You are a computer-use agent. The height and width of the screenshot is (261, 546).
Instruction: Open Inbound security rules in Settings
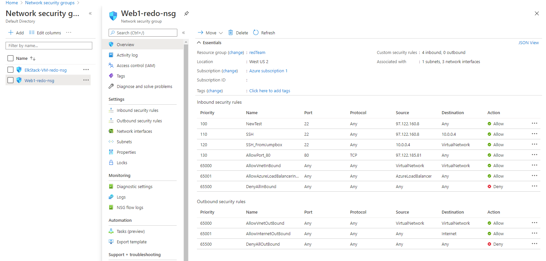click(137, 111)
